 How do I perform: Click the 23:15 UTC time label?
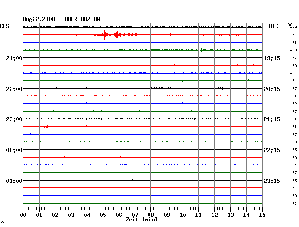click(272, 181)
